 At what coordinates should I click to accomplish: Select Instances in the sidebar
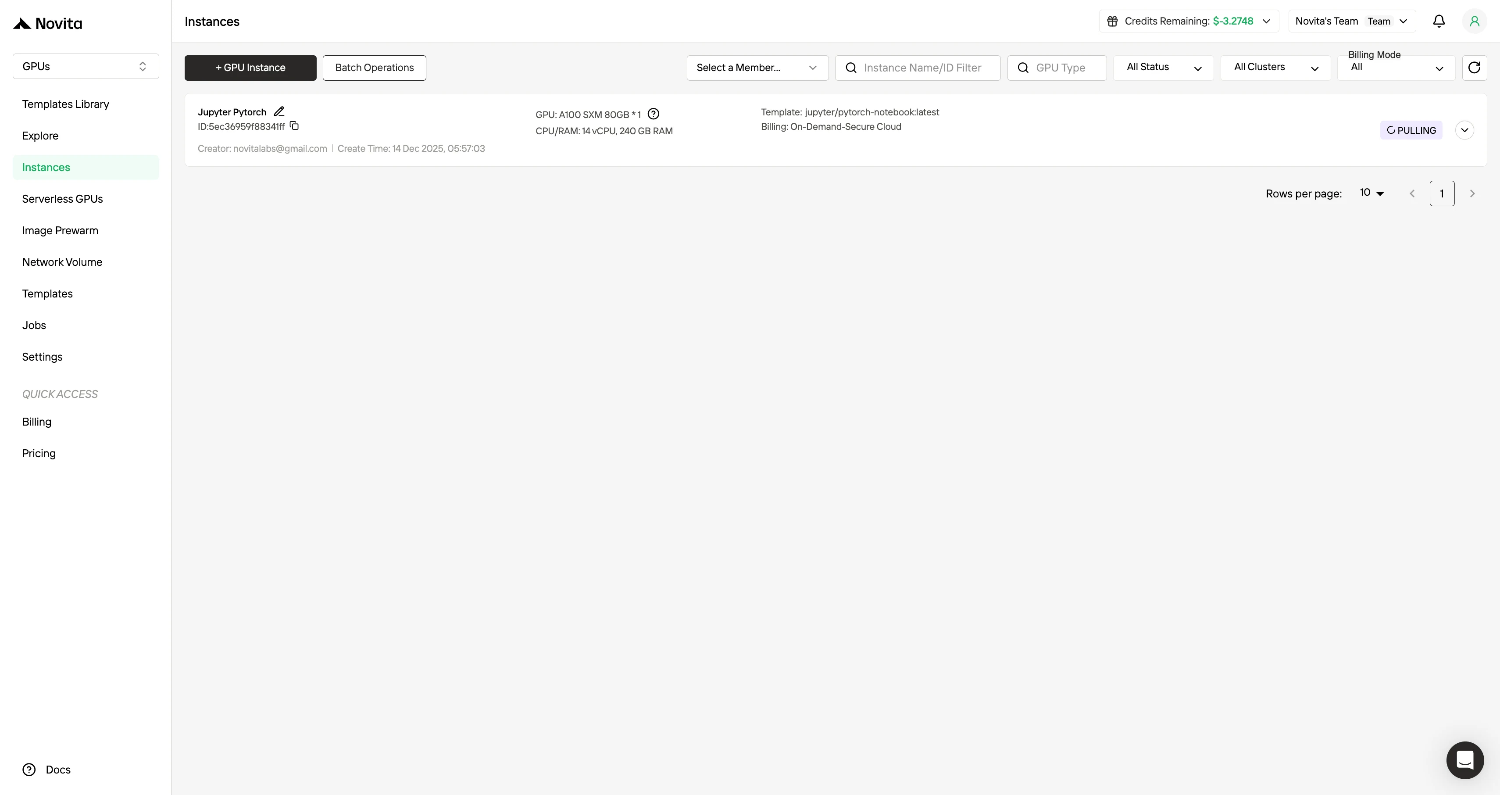click(x=86, y=167)
